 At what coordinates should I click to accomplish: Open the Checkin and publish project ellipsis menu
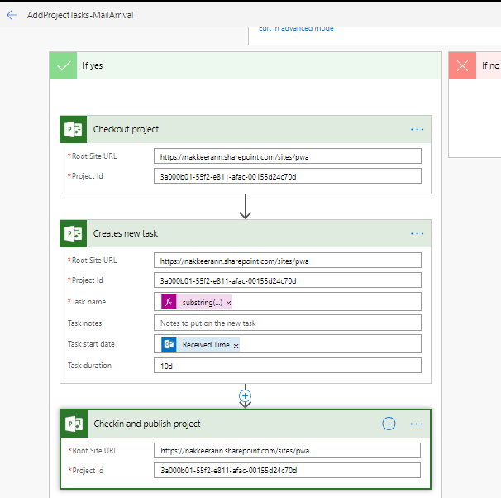[x=417, y=424]
